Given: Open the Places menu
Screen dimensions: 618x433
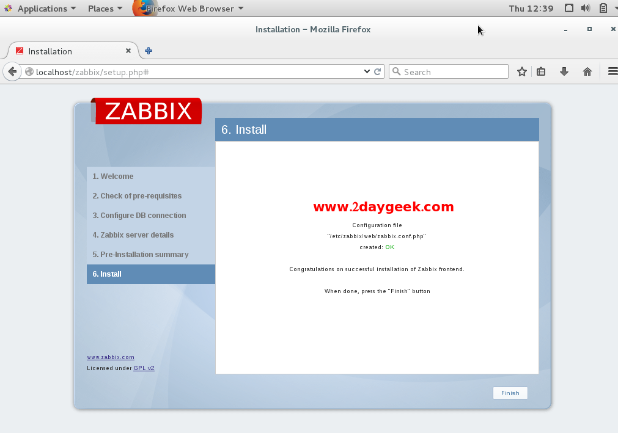Looking at the screenshot, I should 105,9.
